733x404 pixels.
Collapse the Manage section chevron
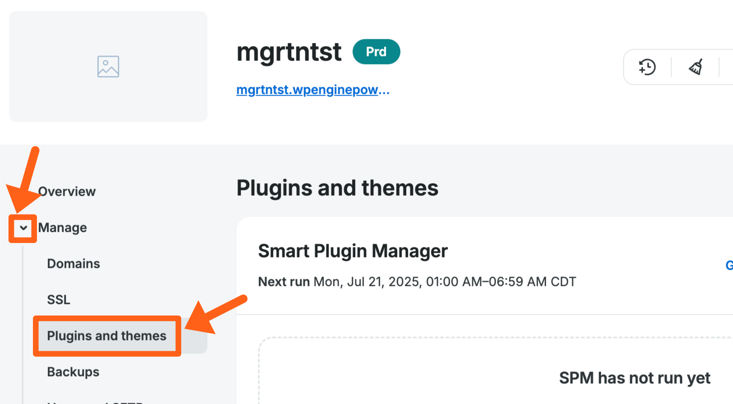[x=23, y=228]
